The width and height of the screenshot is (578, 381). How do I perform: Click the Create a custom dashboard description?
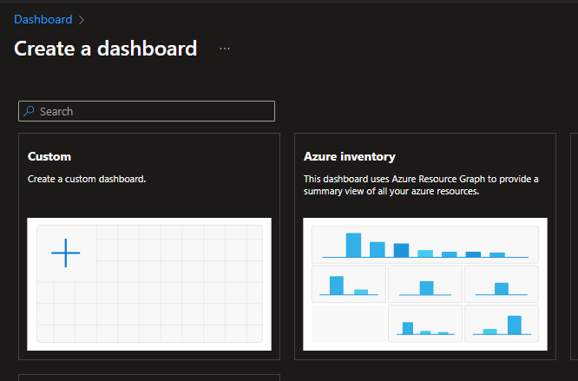[87, 179]
